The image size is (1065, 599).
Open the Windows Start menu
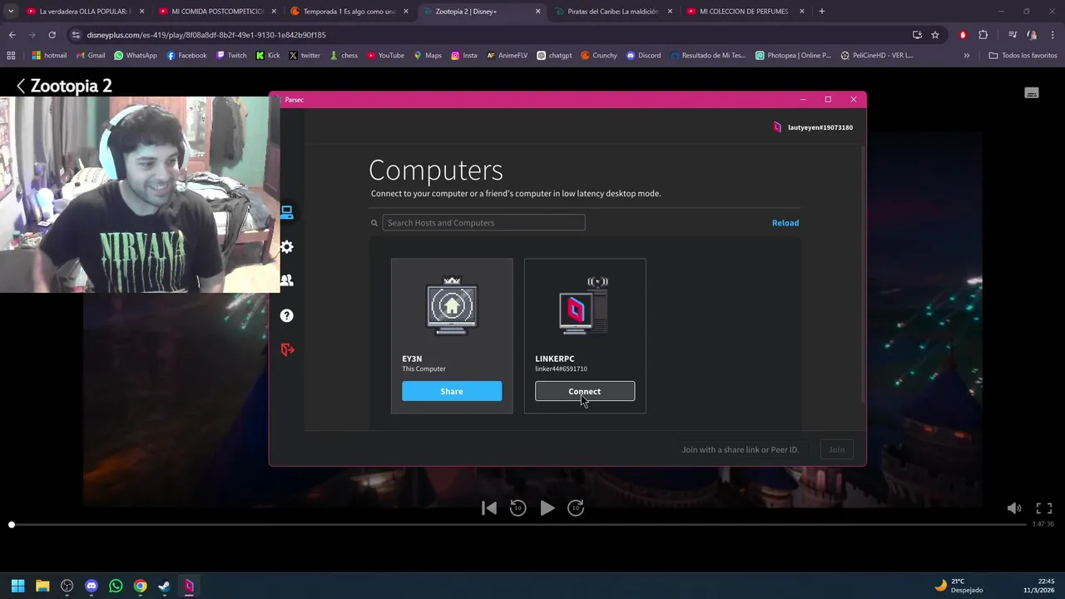point(18,586)
